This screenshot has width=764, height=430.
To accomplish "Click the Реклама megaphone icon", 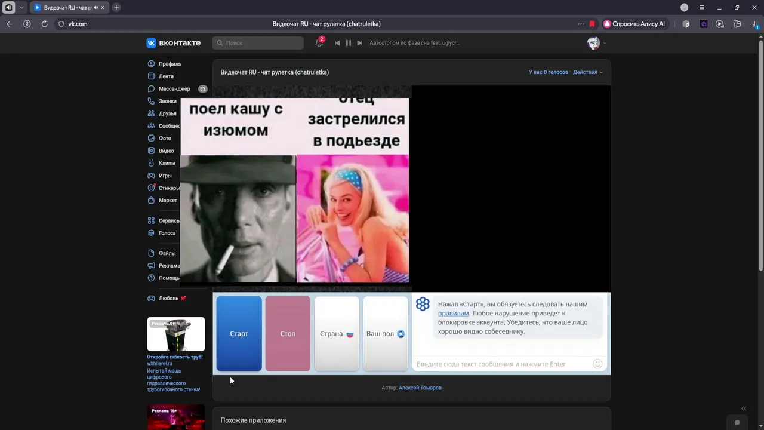I will 151,266.
